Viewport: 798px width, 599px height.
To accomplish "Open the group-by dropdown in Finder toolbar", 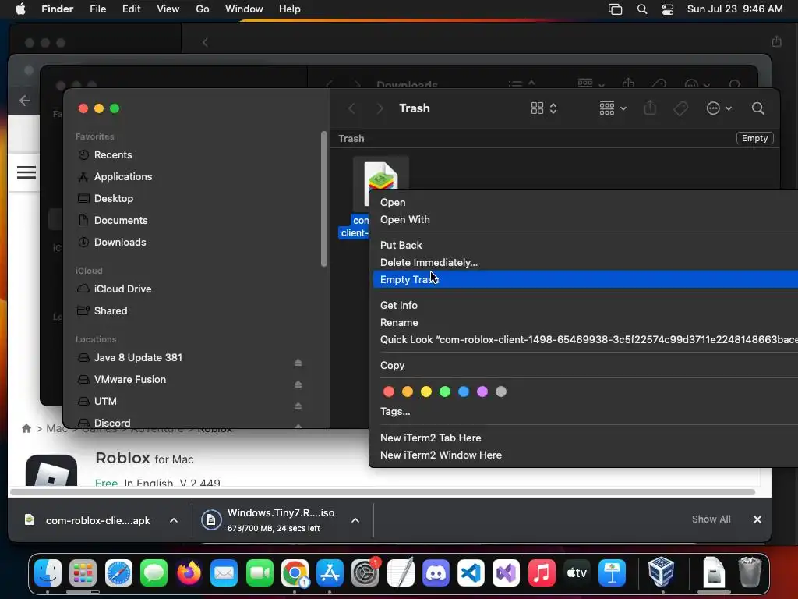I will coord(613,108).
